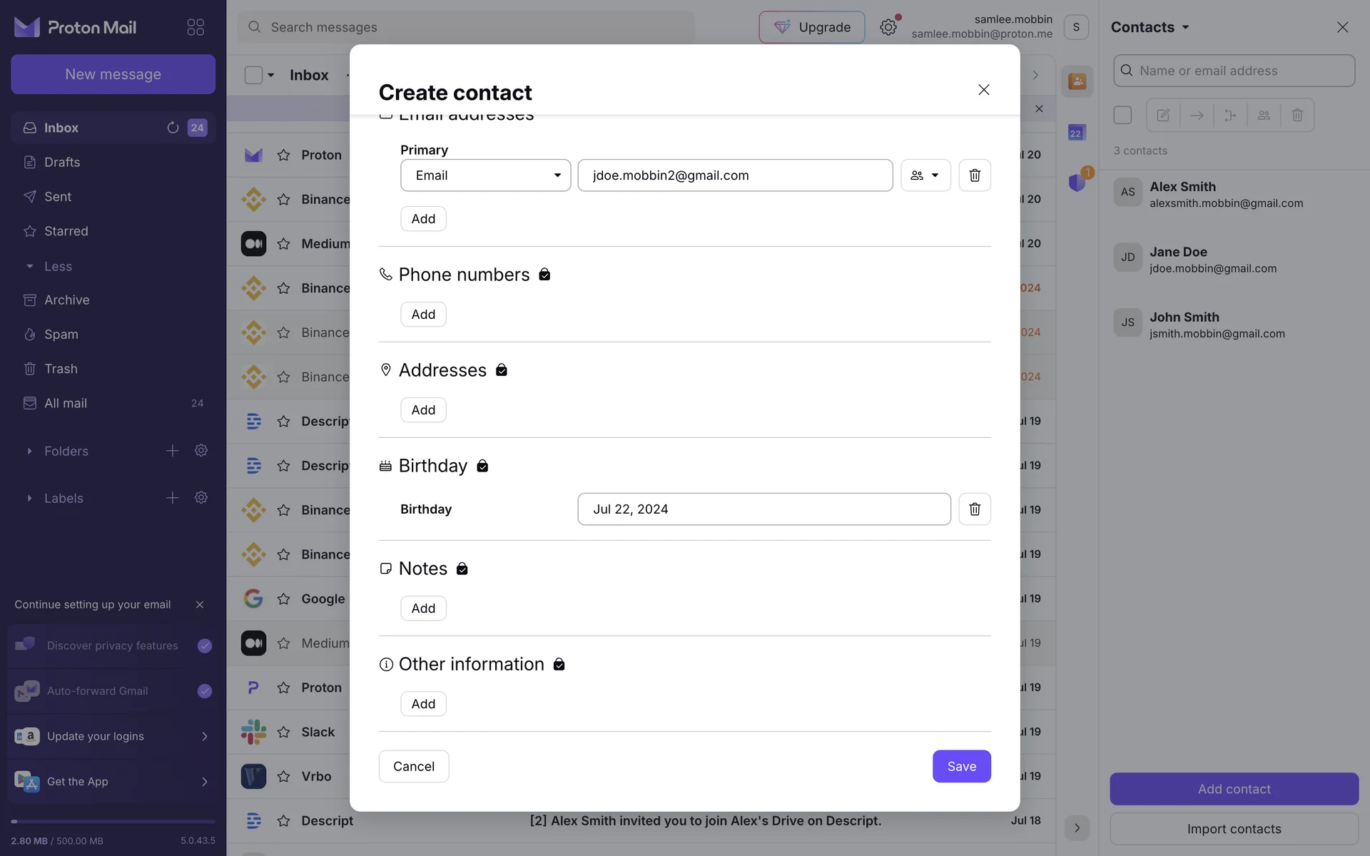Open the Email type dropdown
The image size is (1370, 856).
click(x=485, y=175)
